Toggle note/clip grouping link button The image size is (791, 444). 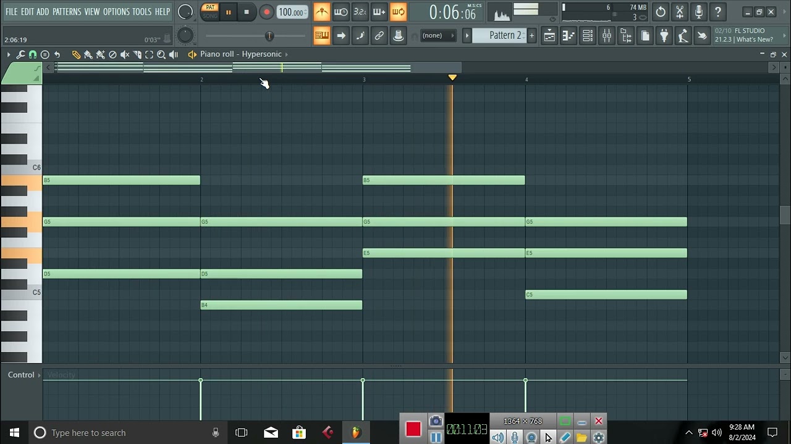tap(379, 36)
